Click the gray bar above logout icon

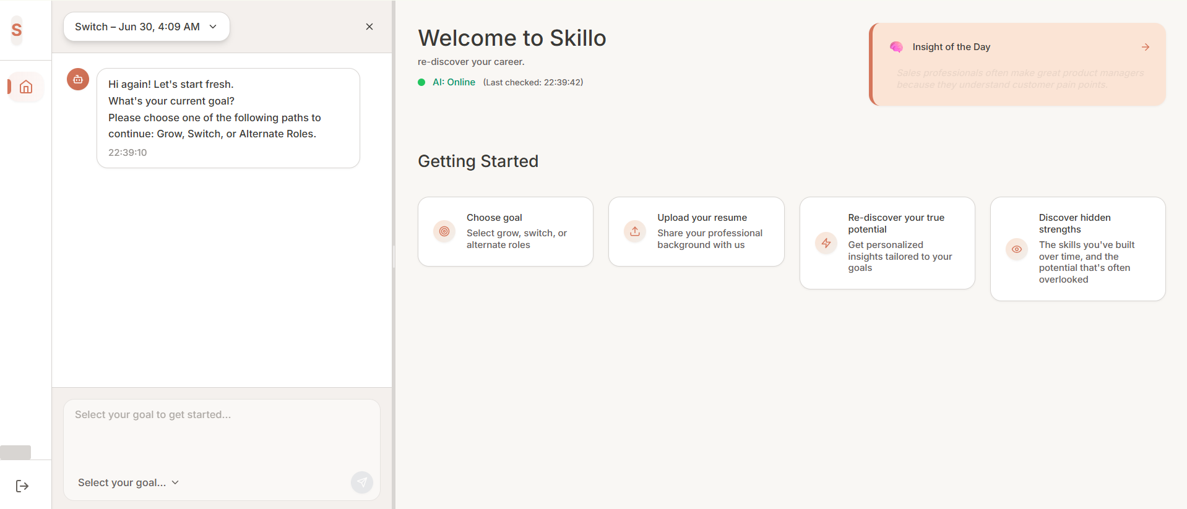(15, 452)
